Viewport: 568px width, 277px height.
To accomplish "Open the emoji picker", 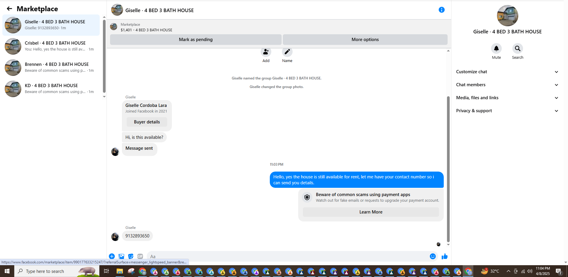I will (x=433, y=256).
